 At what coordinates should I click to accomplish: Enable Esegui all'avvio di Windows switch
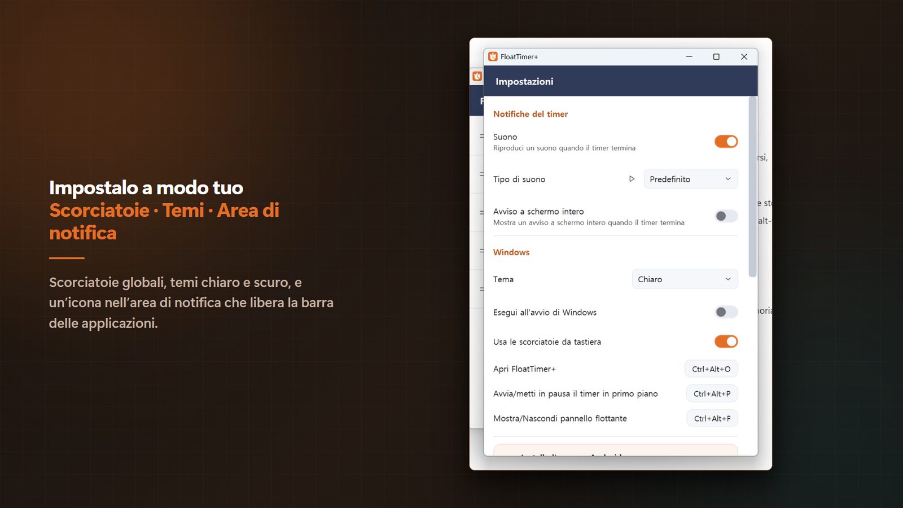click(x=726, y=312)
